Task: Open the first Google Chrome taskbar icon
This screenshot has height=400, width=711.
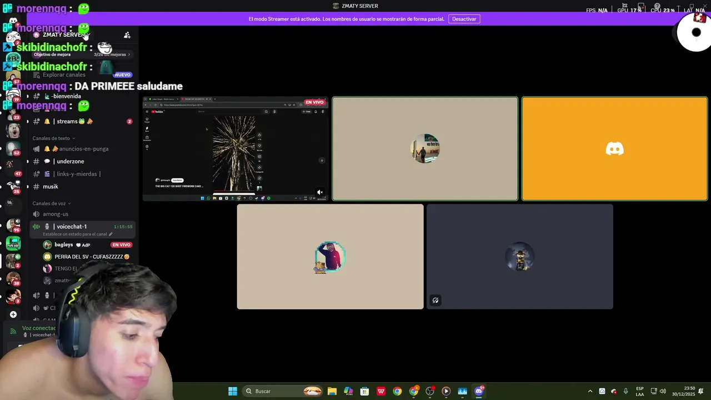Action: point(397,391)
